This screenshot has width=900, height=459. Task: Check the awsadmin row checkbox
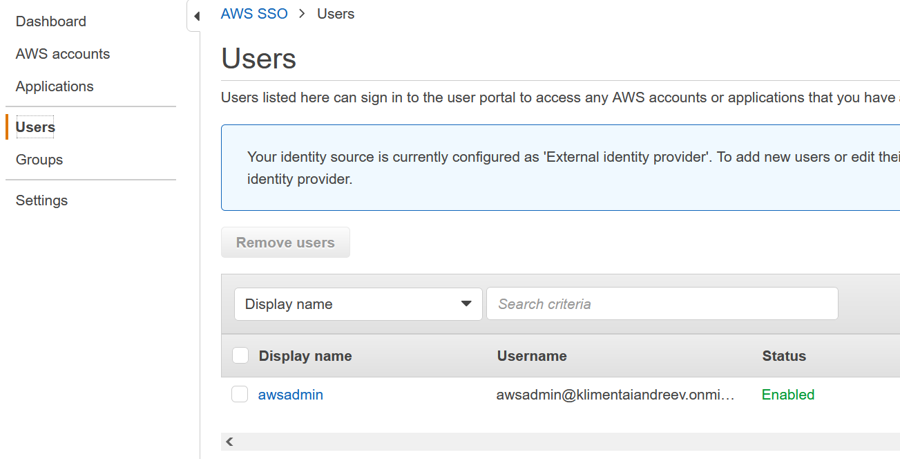tap(240, 394)
